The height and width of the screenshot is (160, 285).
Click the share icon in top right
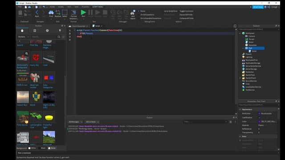click(269, 7)
